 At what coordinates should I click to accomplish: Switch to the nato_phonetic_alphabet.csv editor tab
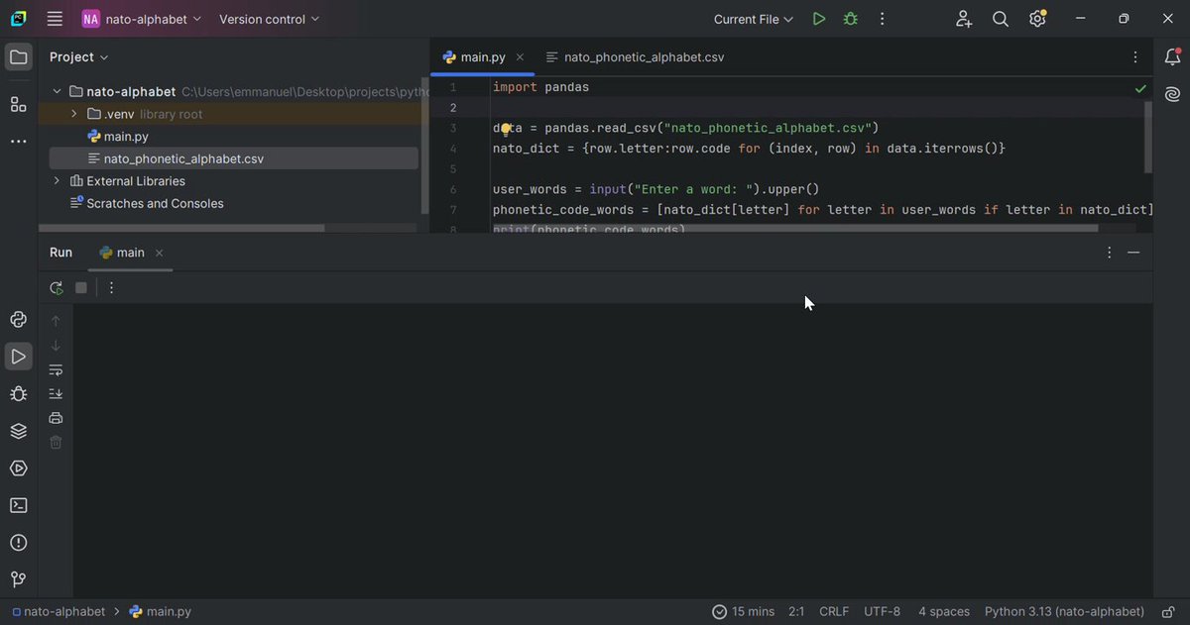coord(636,57)
